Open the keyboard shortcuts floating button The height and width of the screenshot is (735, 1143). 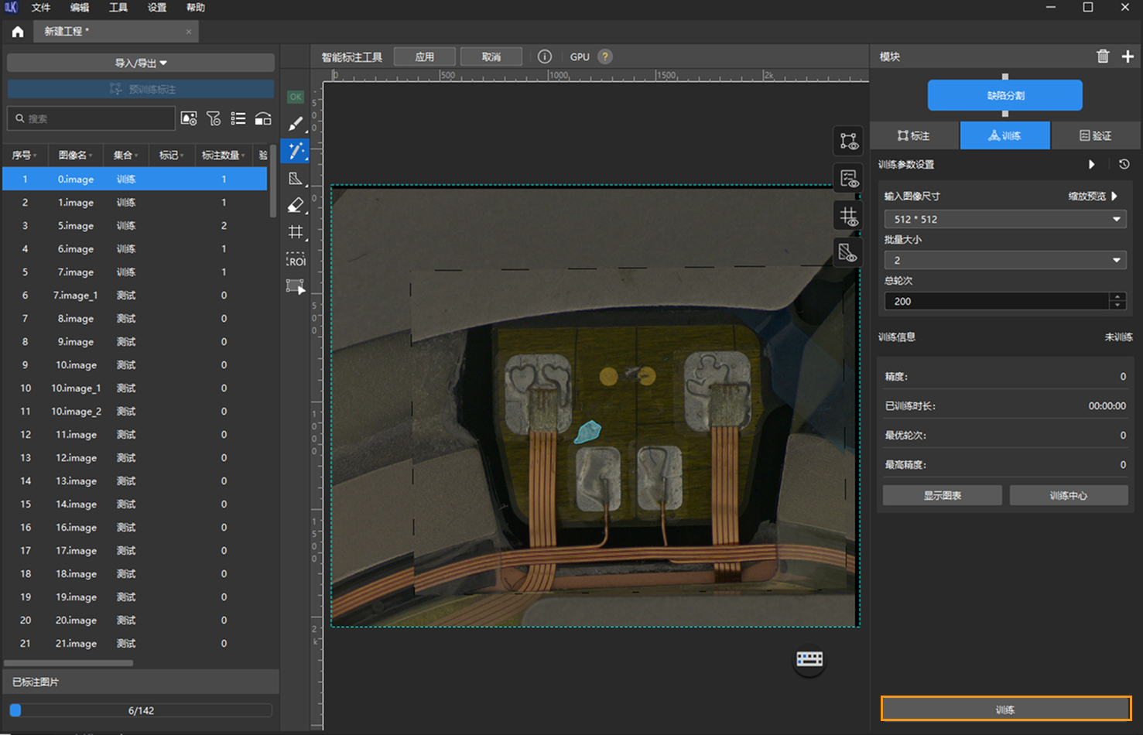coord(809,659)
